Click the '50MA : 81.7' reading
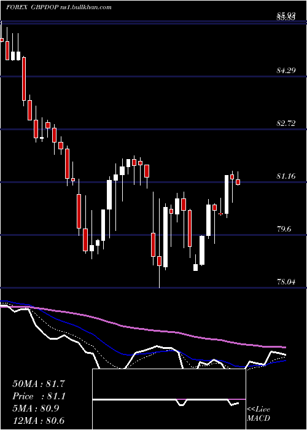The image size is (307, 430). 39,384
